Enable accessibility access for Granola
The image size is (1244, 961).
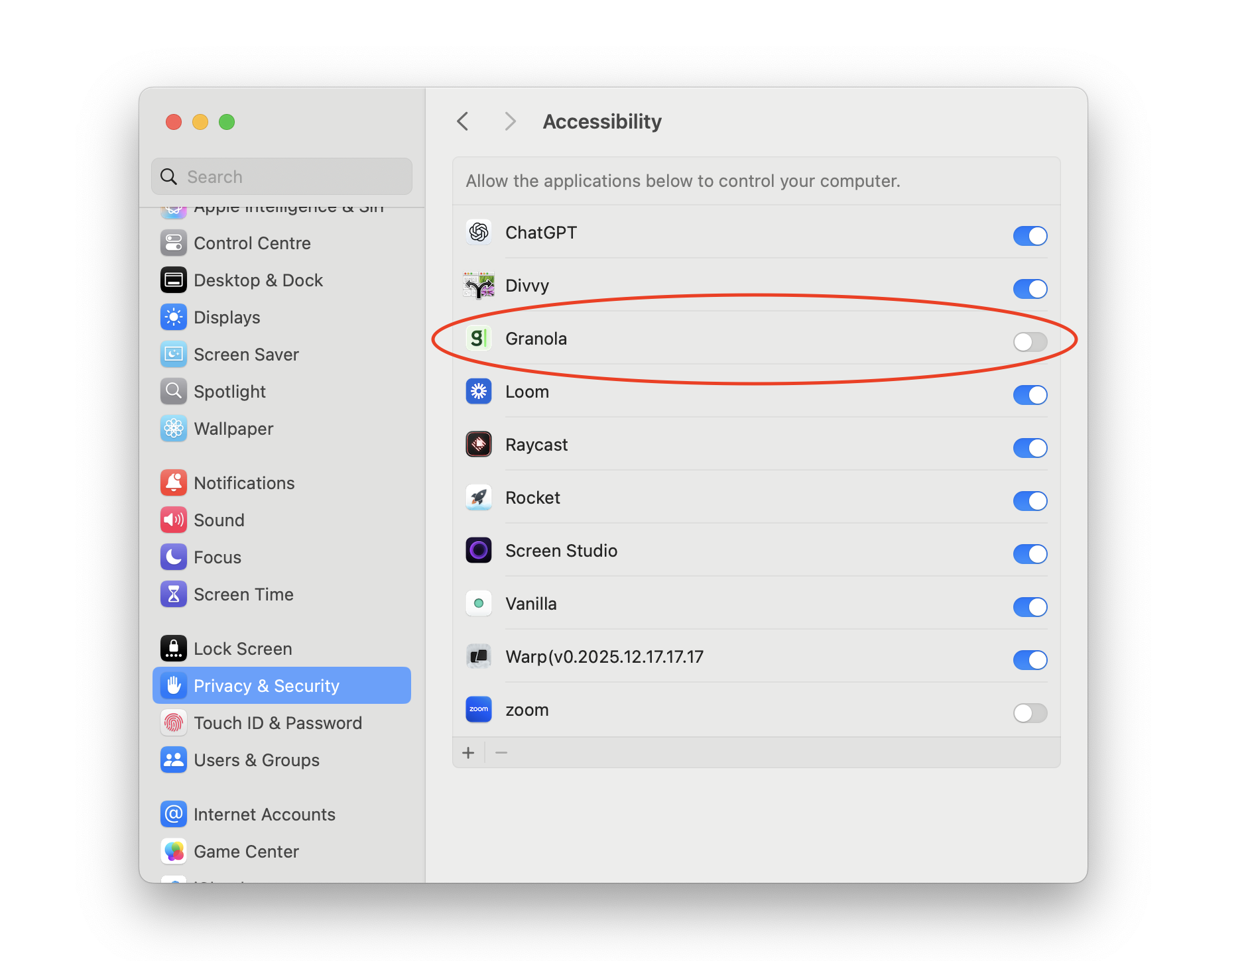pyautogui.click(x=1030, y=341)
